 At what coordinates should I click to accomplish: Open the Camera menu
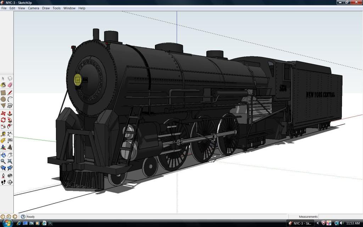tap(34, 8)
